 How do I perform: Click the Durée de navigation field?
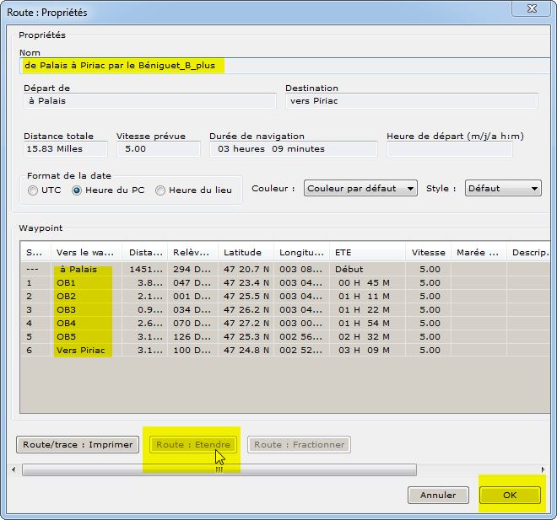pyautogui.click(x=294, y=149)
